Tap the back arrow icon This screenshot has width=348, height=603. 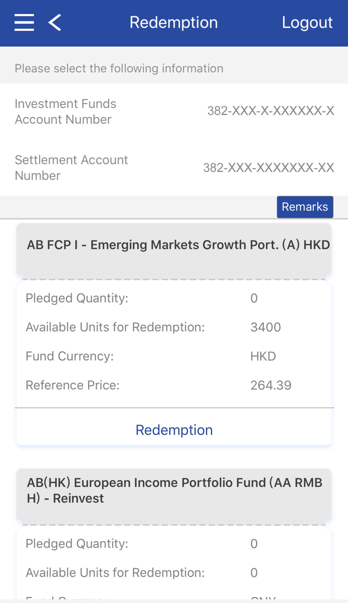pyautogui.click(x=55, y=22)
